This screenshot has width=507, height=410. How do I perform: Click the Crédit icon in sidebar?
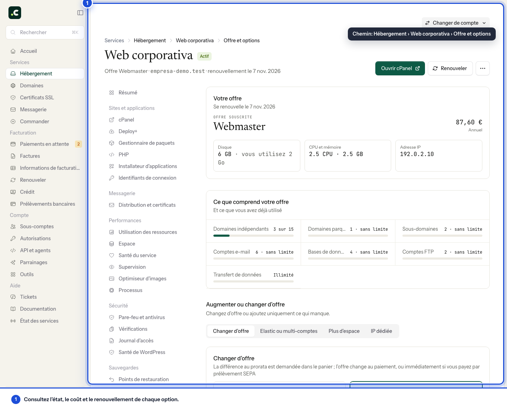tap(13, 192)
